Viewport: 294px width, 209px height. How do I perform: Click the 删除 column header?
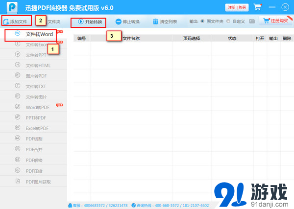(x=287, y=38)
